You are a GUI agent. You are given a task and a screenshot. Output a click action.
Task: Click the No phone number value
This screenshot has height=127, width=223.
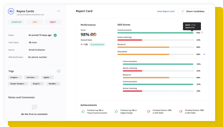pos(38,57)
